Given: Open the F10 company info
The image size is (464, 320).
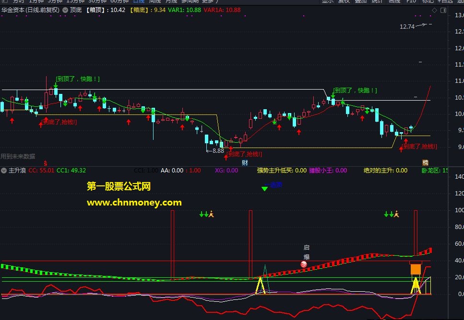Looking at the screenshot, I should point(411,1).
